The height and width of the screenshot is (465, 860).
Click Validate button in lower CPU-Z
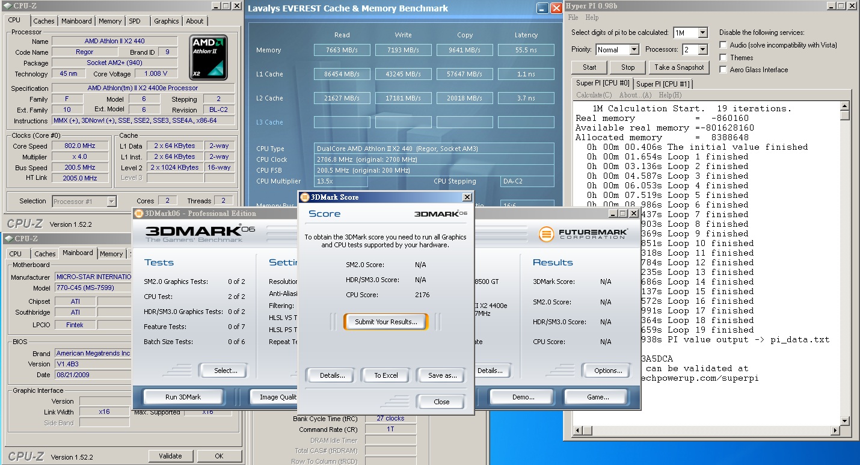170,456
